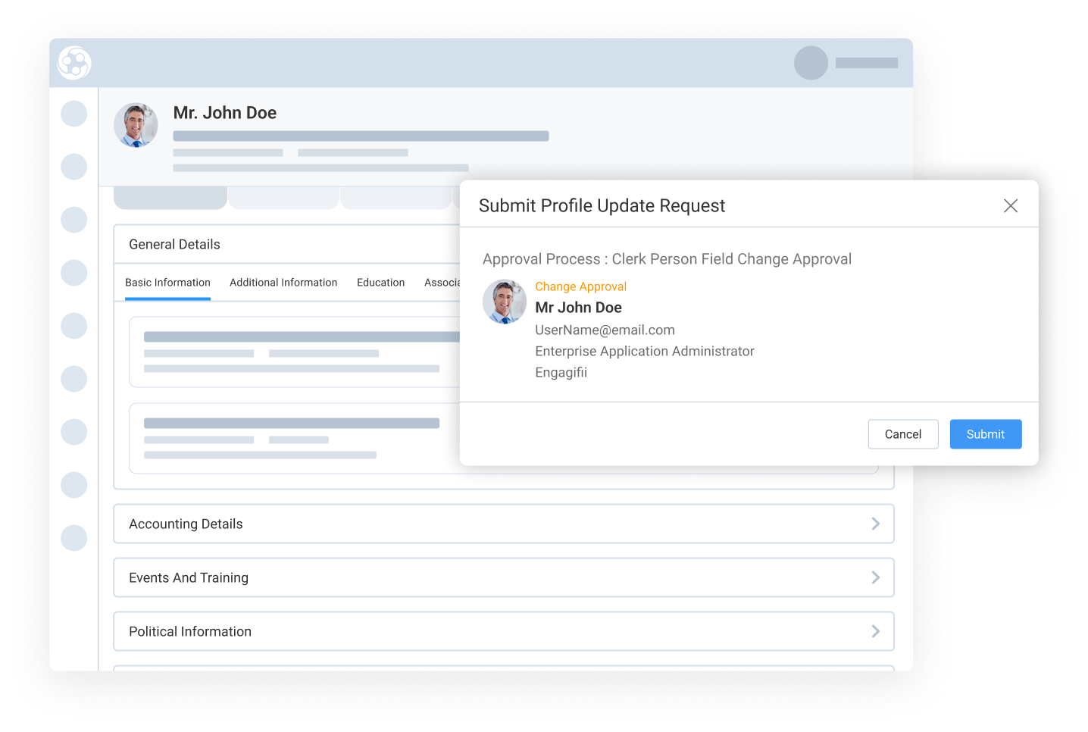Click the first placeholder information card
This screenshot has height=732, width=1088.
[295, 352]
